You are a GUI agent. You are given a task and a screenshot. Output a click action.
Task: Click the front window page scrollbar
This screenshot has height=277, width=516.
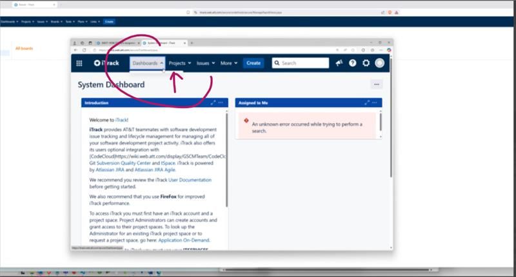click(391, 117)
